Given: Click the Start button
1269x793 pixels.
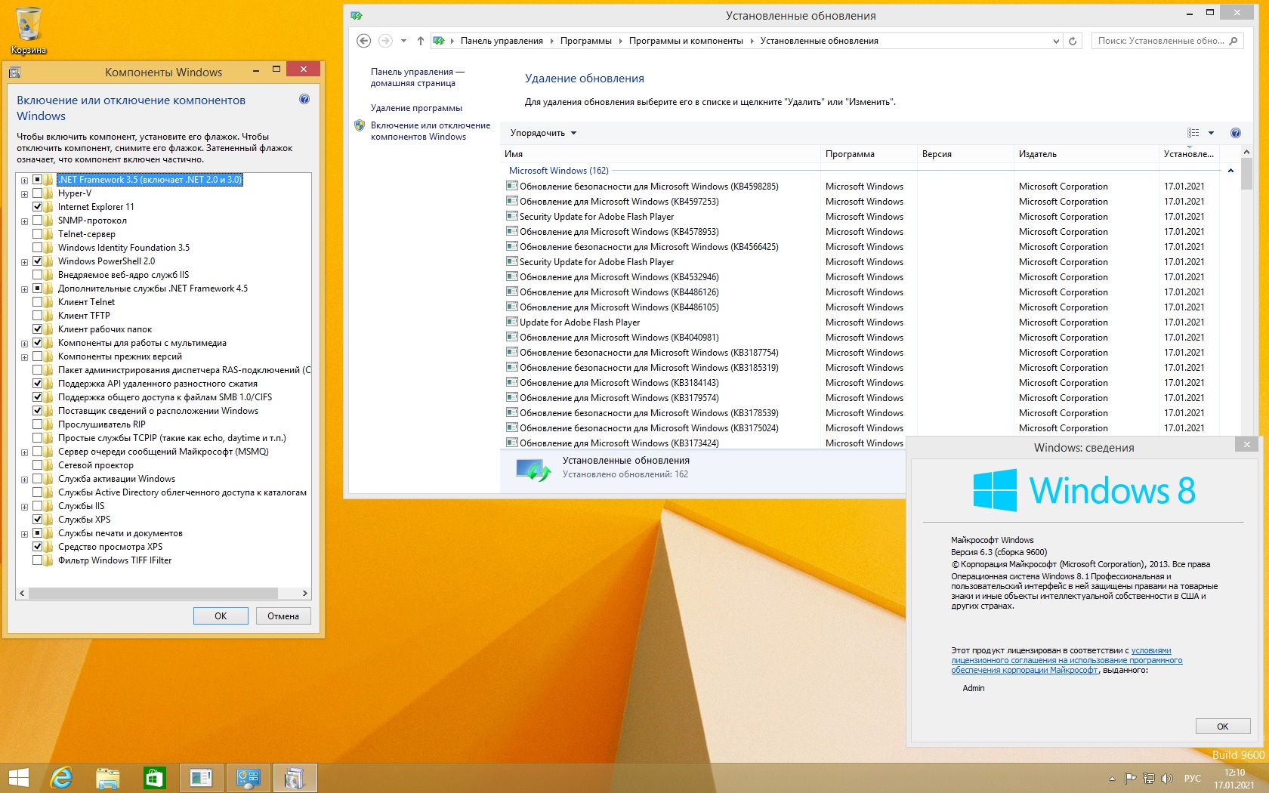Looking at the screenshot, I should click(18, 777).
